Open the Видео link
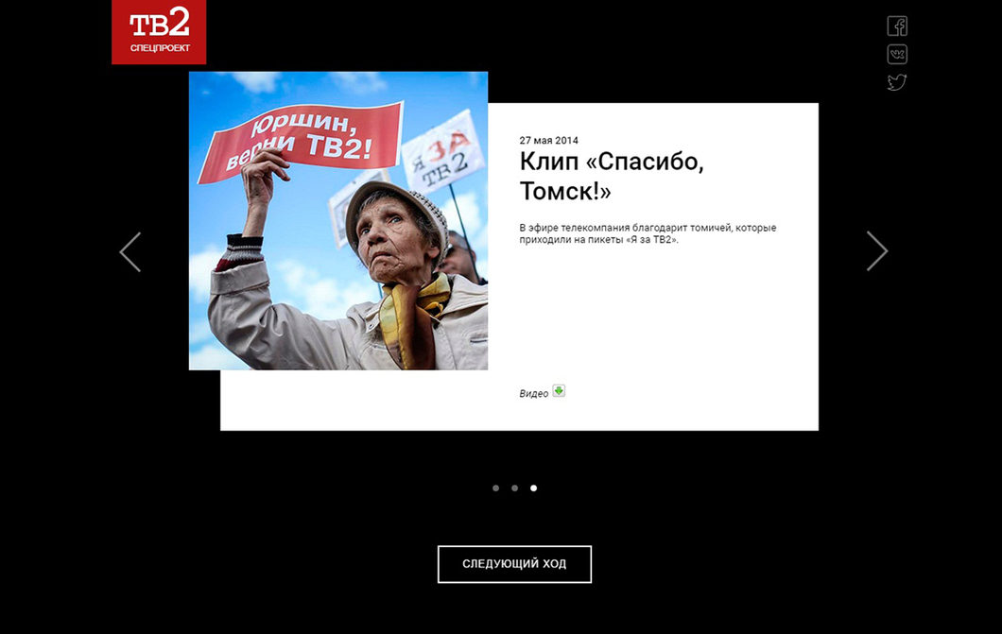The image size is (1002, 634). click(533, 393)
